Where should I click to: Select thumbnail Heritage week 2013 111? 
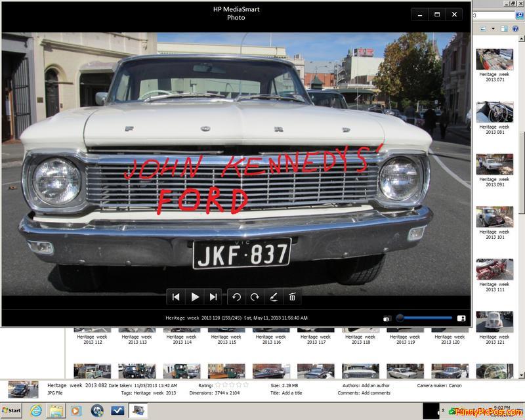[495, 269]
